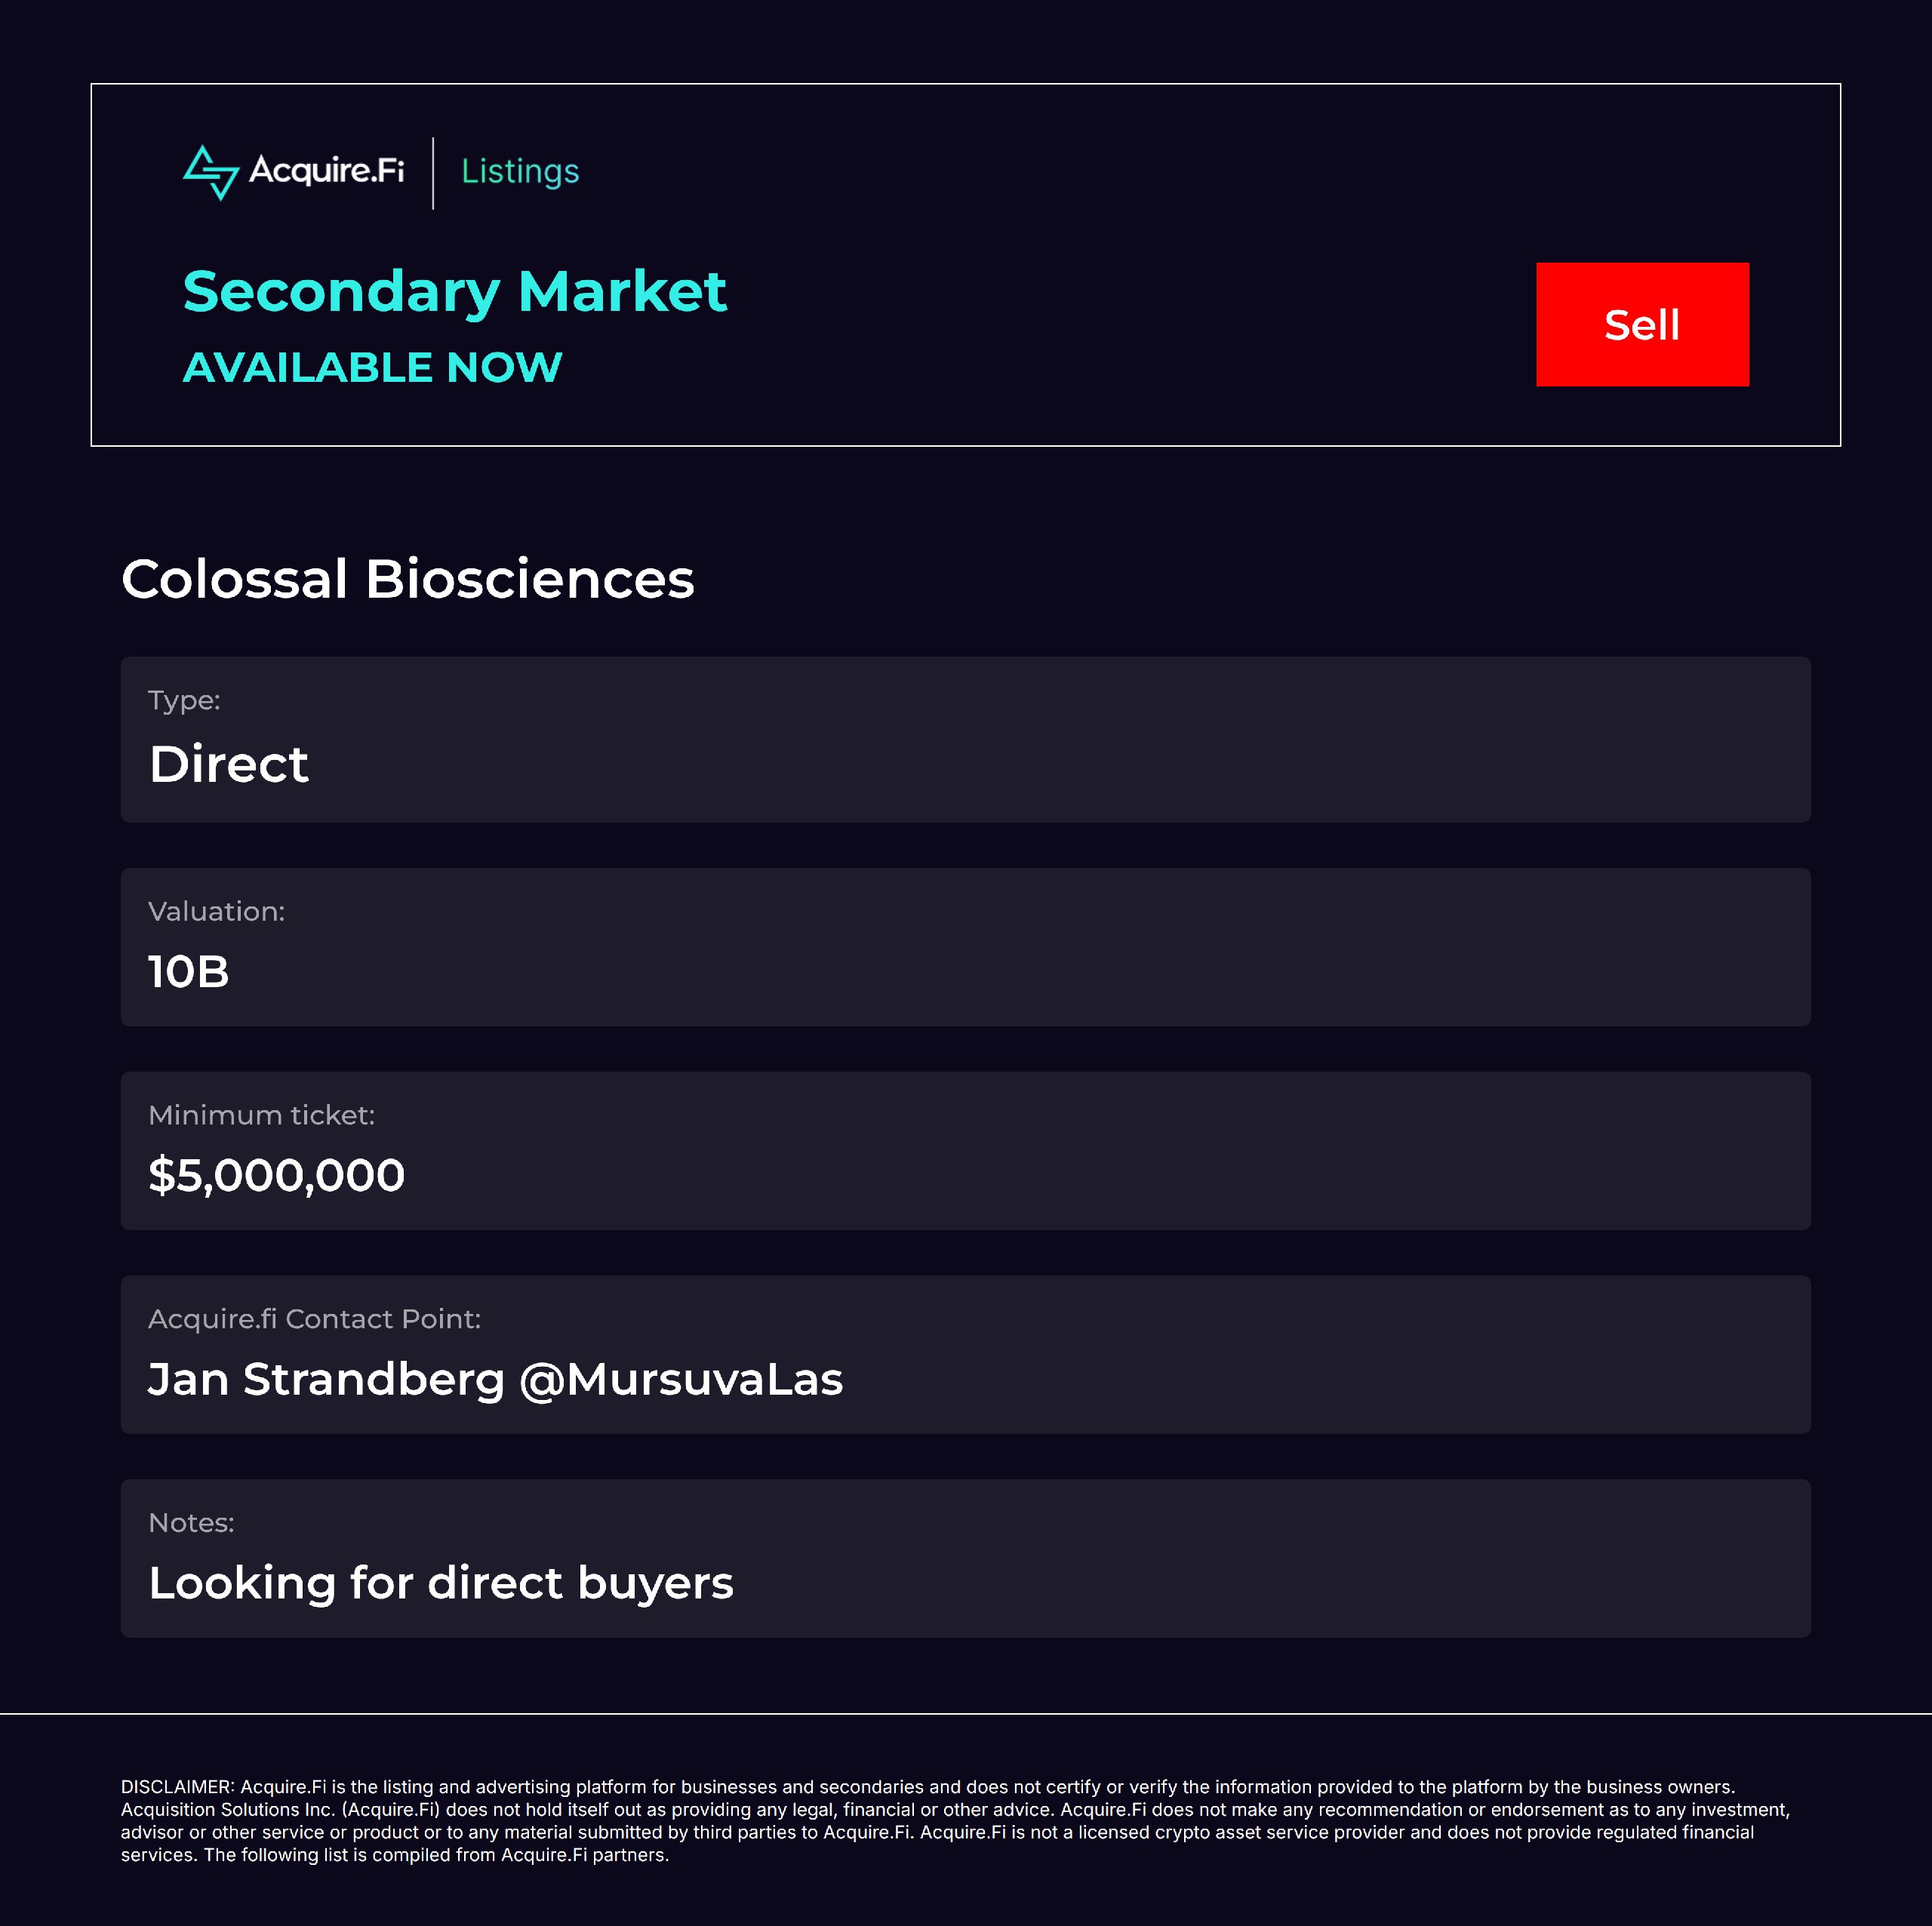Click the Type: Direct info card
The image size is (1932, 1926).
pyautogui.click(x=965, y=739)
